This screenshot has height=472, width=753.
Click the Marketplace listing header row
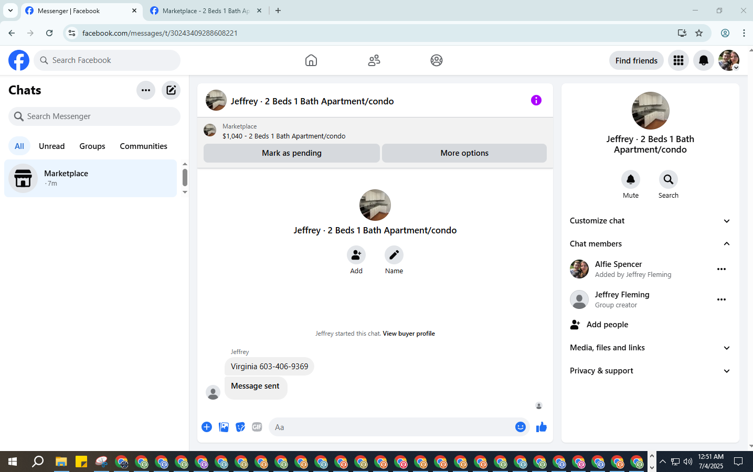point(375,131)
